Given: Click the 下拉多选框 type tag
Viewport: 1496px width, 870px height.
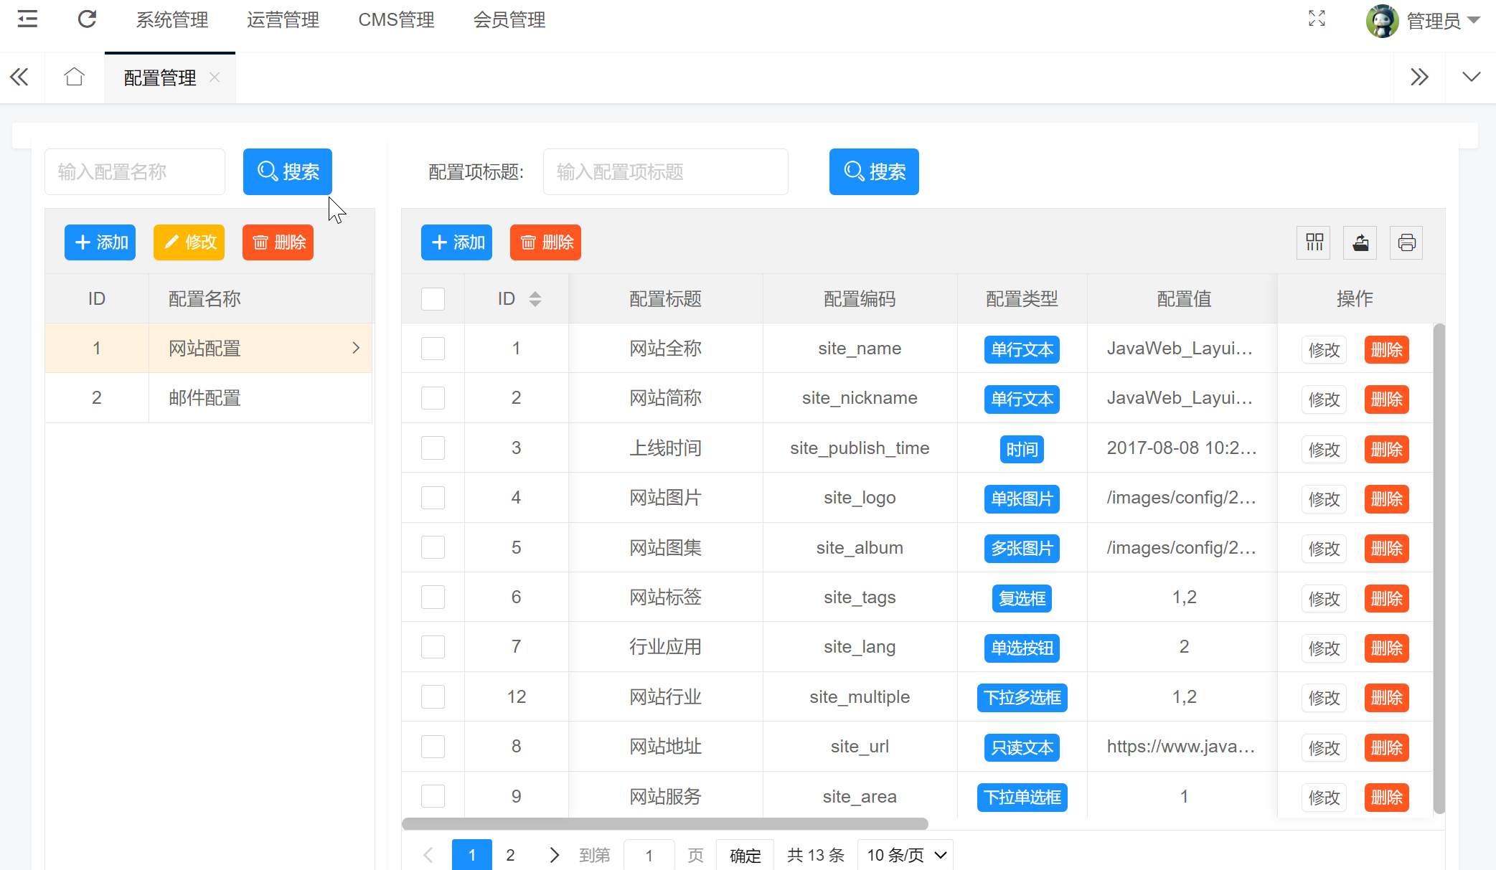Looking at the screenshot, I should click(1022, 698).
